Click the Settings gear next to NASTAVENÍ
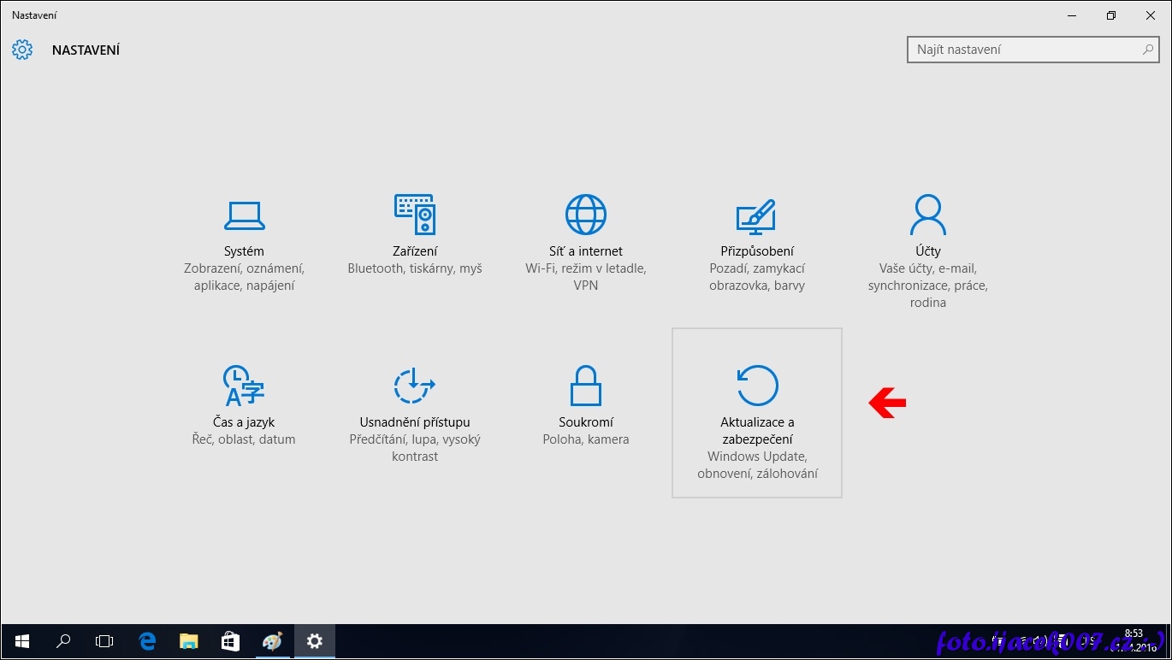 (x=22, y=50)
